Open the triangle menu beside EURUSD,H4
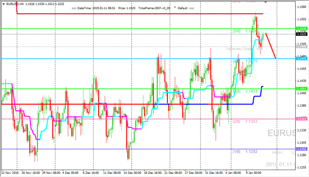This screenshot has height=177, width=309. pyautogui.click(x=4, y=4)
